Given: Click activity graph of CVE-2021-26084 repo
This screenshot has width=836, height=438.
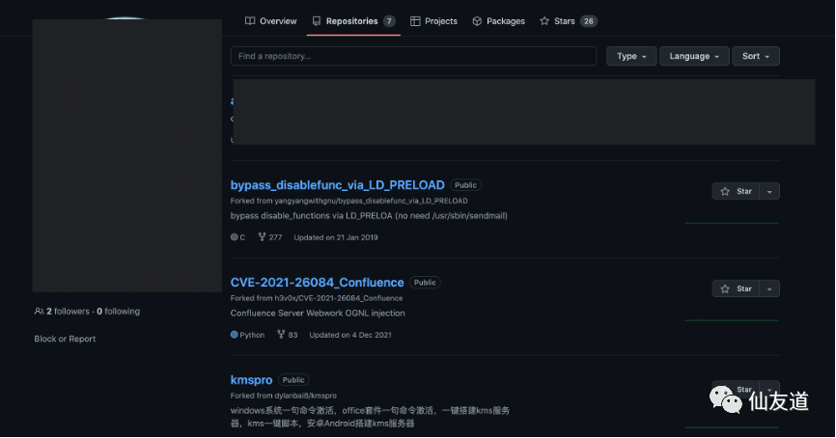Looking at the screenshot, I should tap(732, 320).
